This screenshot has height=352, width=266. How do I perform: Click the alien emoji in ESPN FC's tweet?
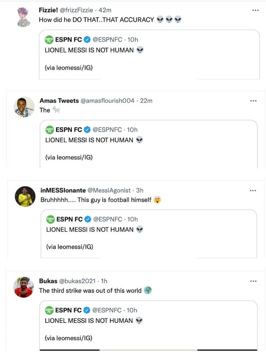(139, 50)
